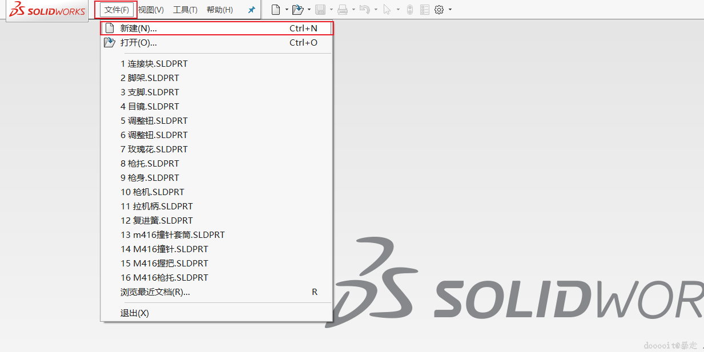Open recent file 6 调整钮.SLDPRT
This screenshot has width=704, height=352.
tap(216, 135)
